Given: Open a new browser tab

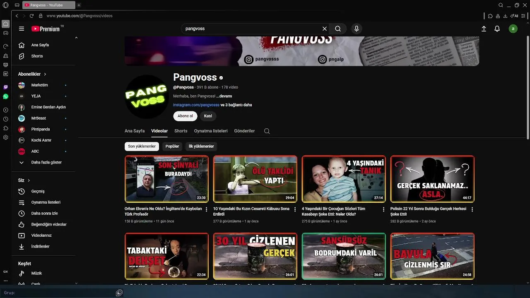Looking at the screenshot, I should (79, 5).
